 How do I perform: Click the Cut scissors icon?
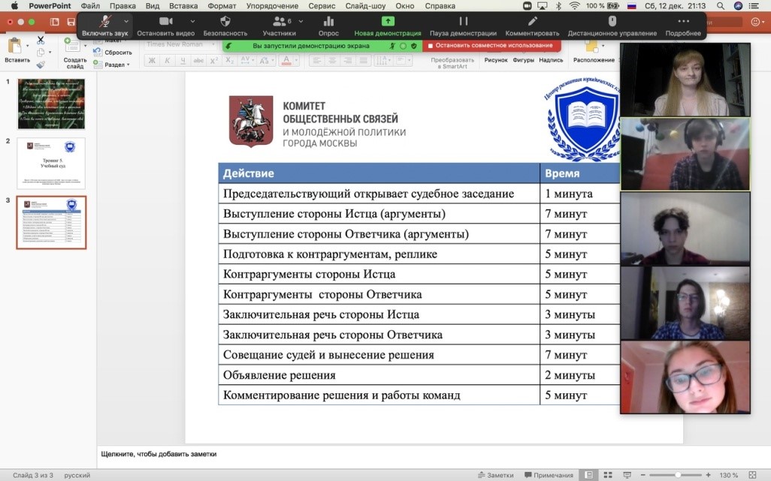click(41, 41)
